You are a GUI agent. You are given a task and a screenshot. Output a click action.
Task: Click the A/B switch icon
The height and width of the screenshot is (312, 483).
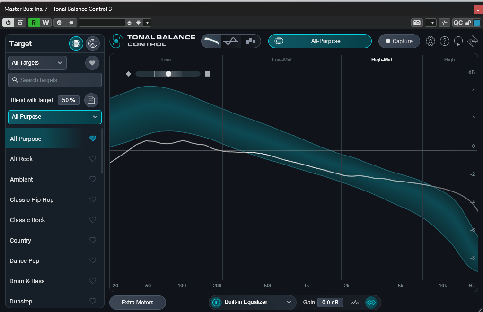(59, 23)
